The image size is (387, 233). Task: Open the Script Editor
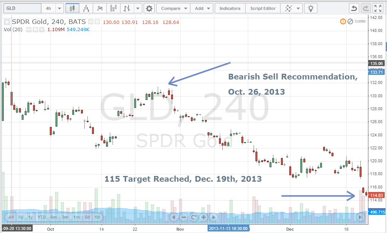point(263,8)
